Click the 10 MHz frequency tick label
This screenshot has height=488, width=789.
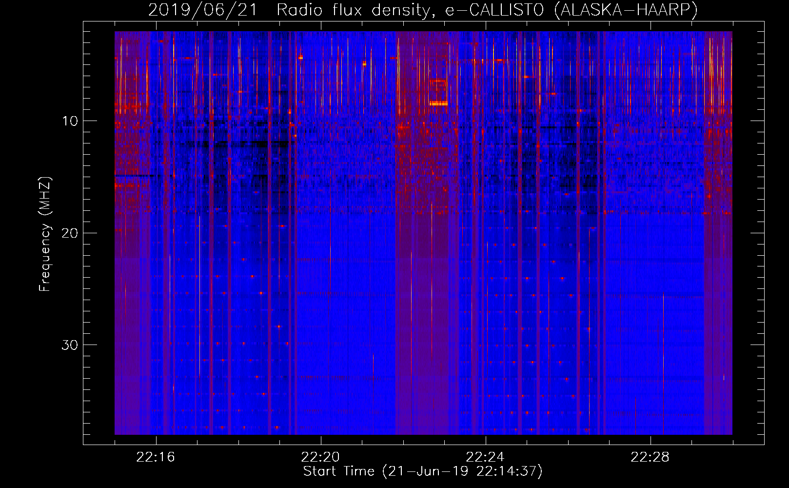pyautogui.click(x=70, y=121)
